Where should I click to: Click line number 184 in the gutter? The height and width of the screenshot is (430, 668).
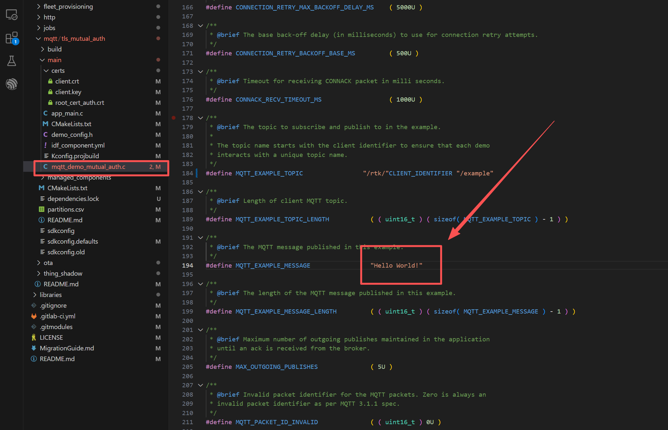pyautogui.click(x=187, y=173)
